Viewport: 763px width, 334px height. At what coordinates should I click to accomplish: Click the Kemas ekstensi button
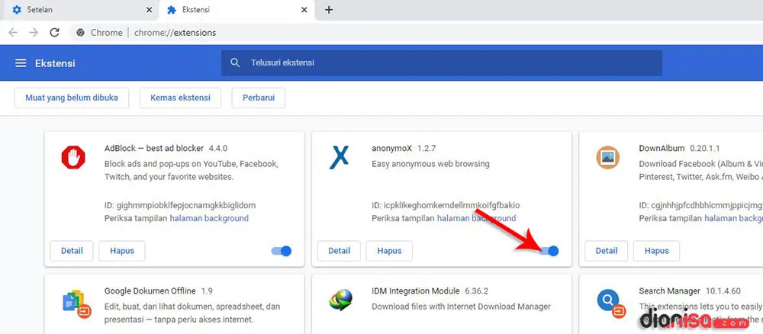pyautogui.click(x=181, y=98)
